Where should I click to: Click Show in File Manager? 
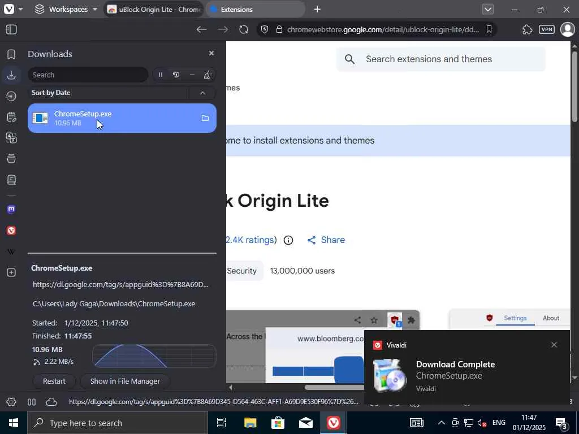coord(125,381)
